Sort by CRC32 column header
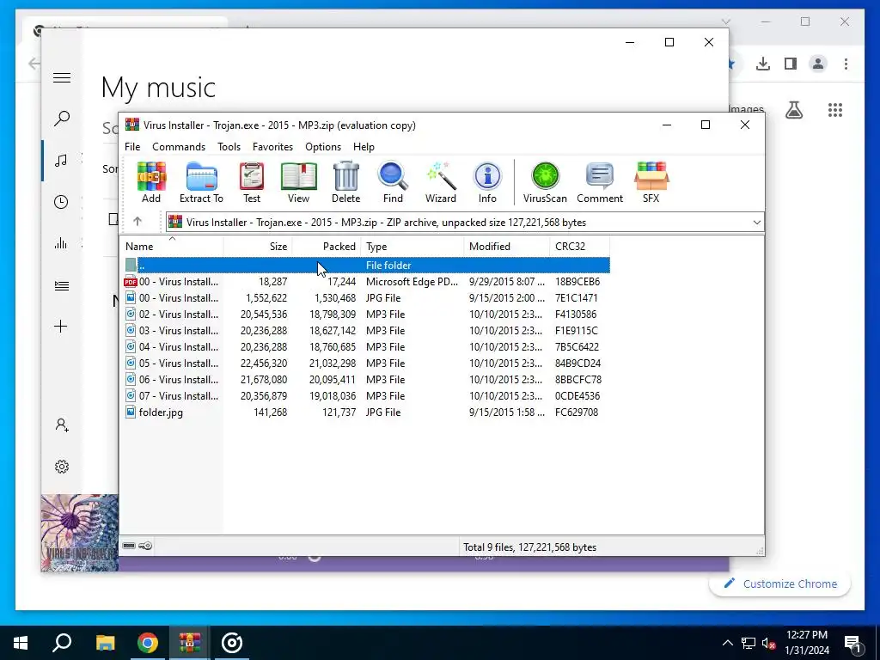 click(x=580, y=247)
